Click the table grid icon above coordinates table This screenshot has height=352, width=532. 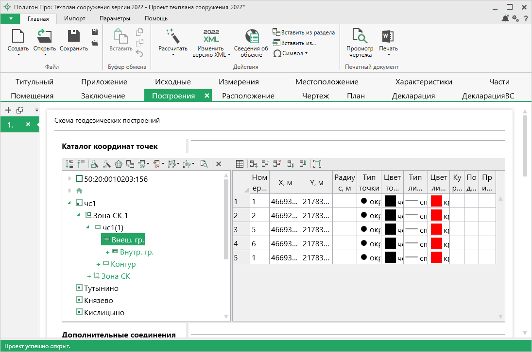(x=240, y=164)
